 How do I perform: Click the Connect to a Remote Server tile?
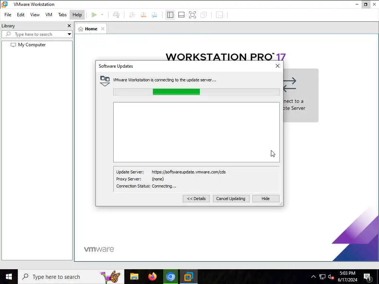pos(301,95)
